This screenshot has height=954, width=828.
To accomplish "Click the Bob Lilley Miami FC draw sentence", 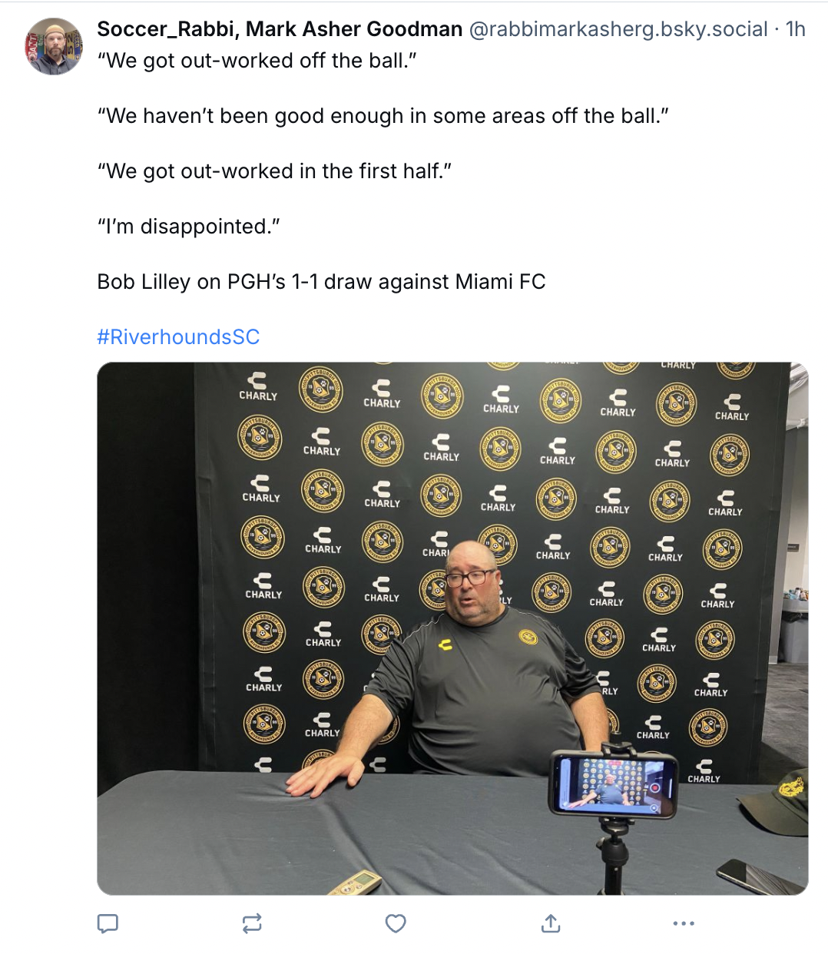I will 321,282.
